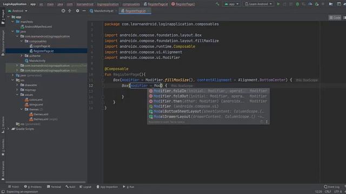Choose Modifier.then completion suggestion
This screenshot has height=194, width=346.
point(208,101)
